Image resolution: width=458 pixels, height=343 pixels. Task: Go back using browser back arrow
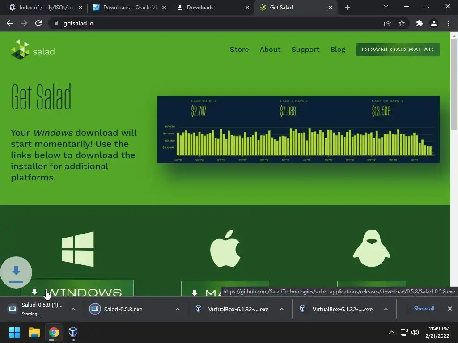[x=10, y=23]
